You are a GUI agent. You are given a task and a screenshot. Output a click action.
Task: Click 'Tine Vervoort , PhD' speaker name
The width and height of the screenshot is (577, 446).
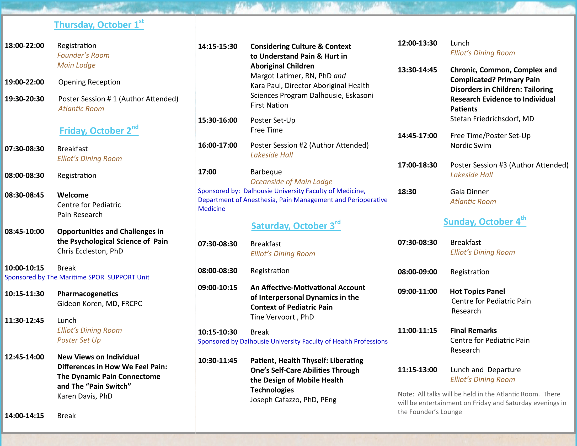pos(282,317)
